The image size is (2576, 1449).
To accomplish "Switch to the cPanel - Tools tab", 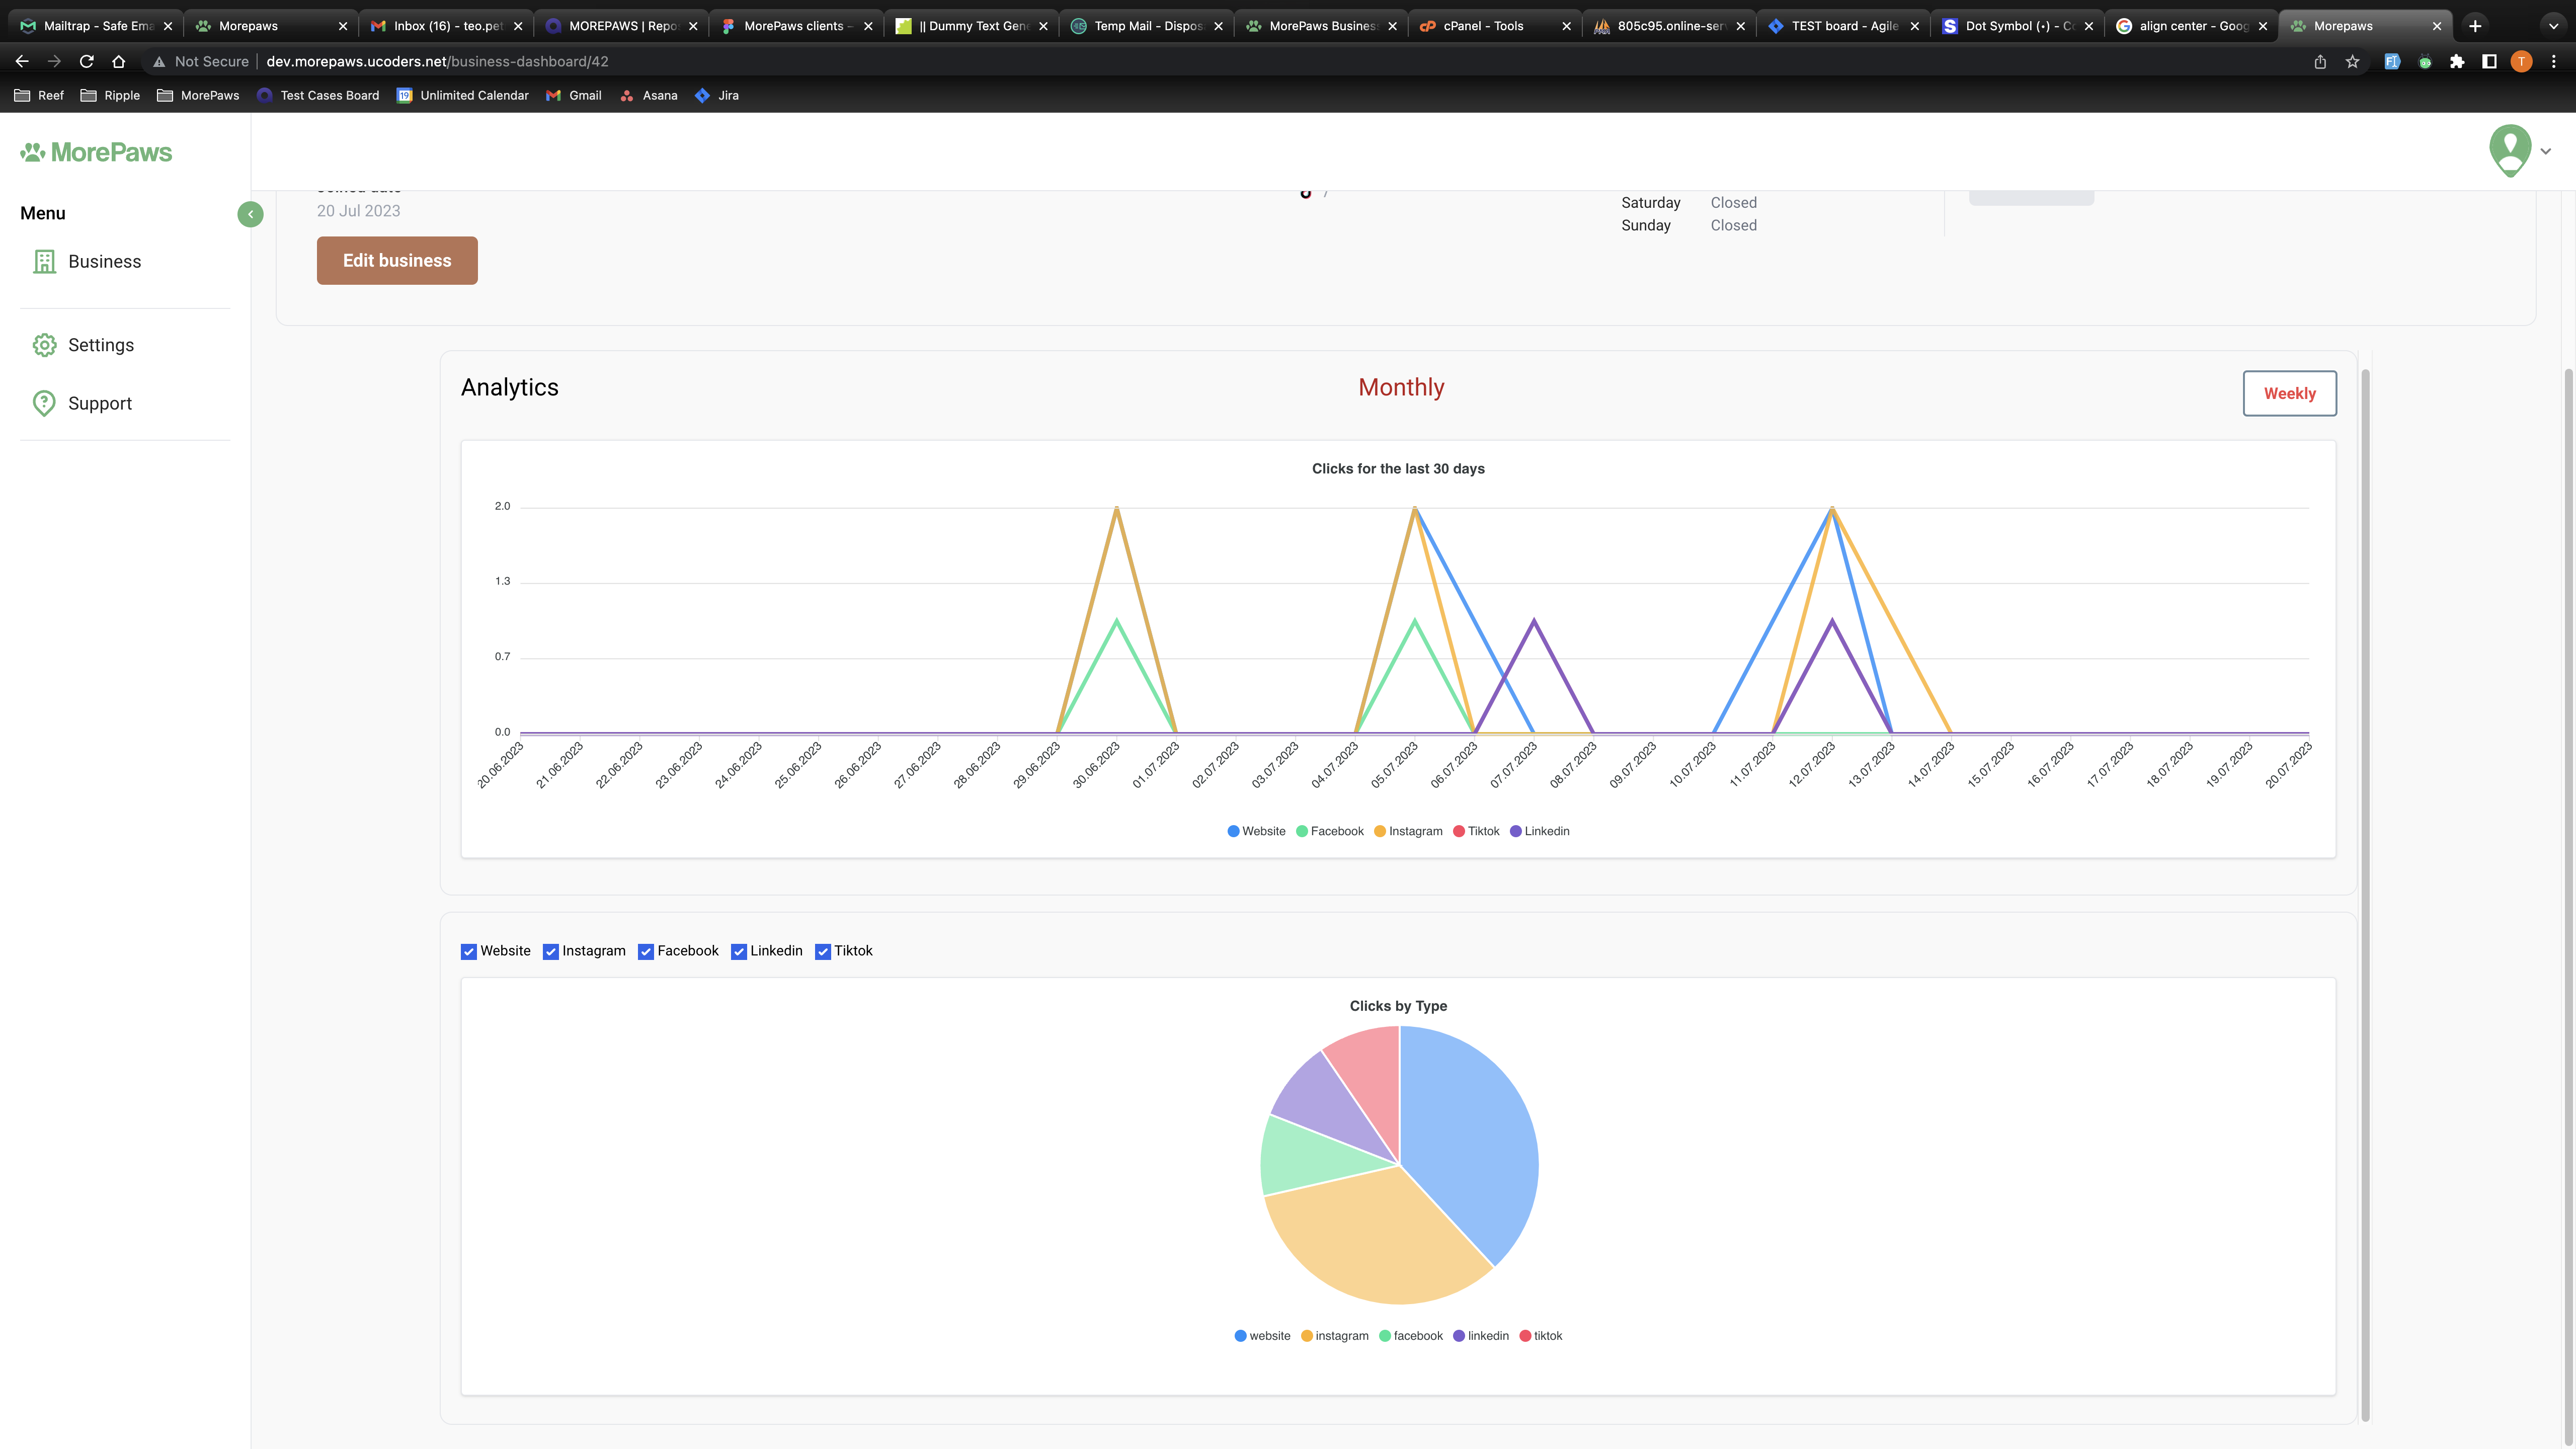I will coord(1483,26).
